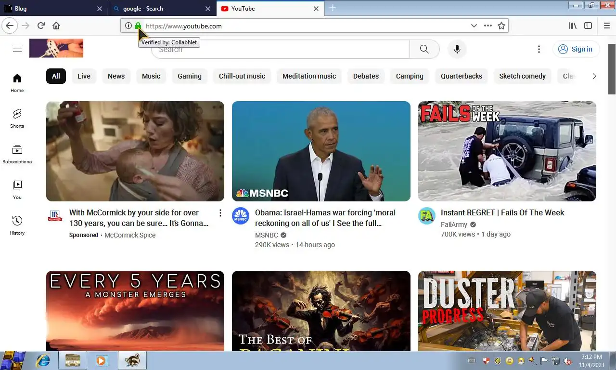
Task: Open the Fails Of The Week thumbnail
Action: [x=507, y=151]
